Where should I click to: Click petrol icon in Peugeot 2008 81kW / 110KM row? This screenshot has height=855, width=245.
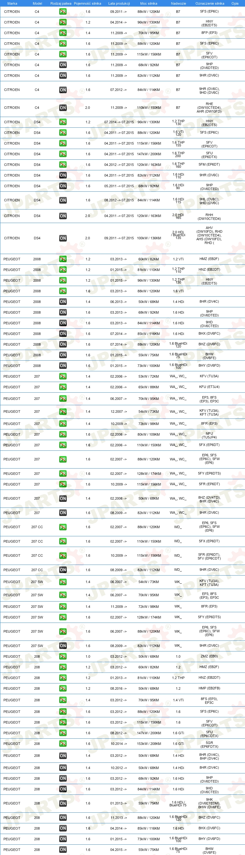click(x=63, y=269)
